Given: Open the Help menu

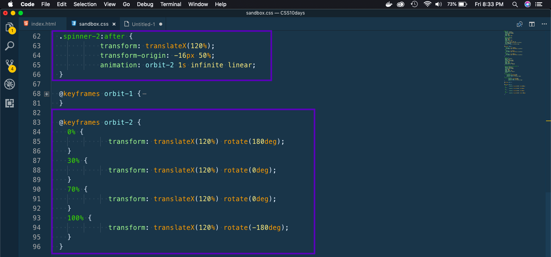Looking at the screenshot, I should [x=221, y=4].
